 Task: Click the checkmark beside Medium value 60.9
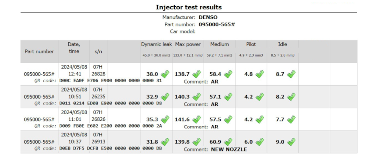point(228,142)
